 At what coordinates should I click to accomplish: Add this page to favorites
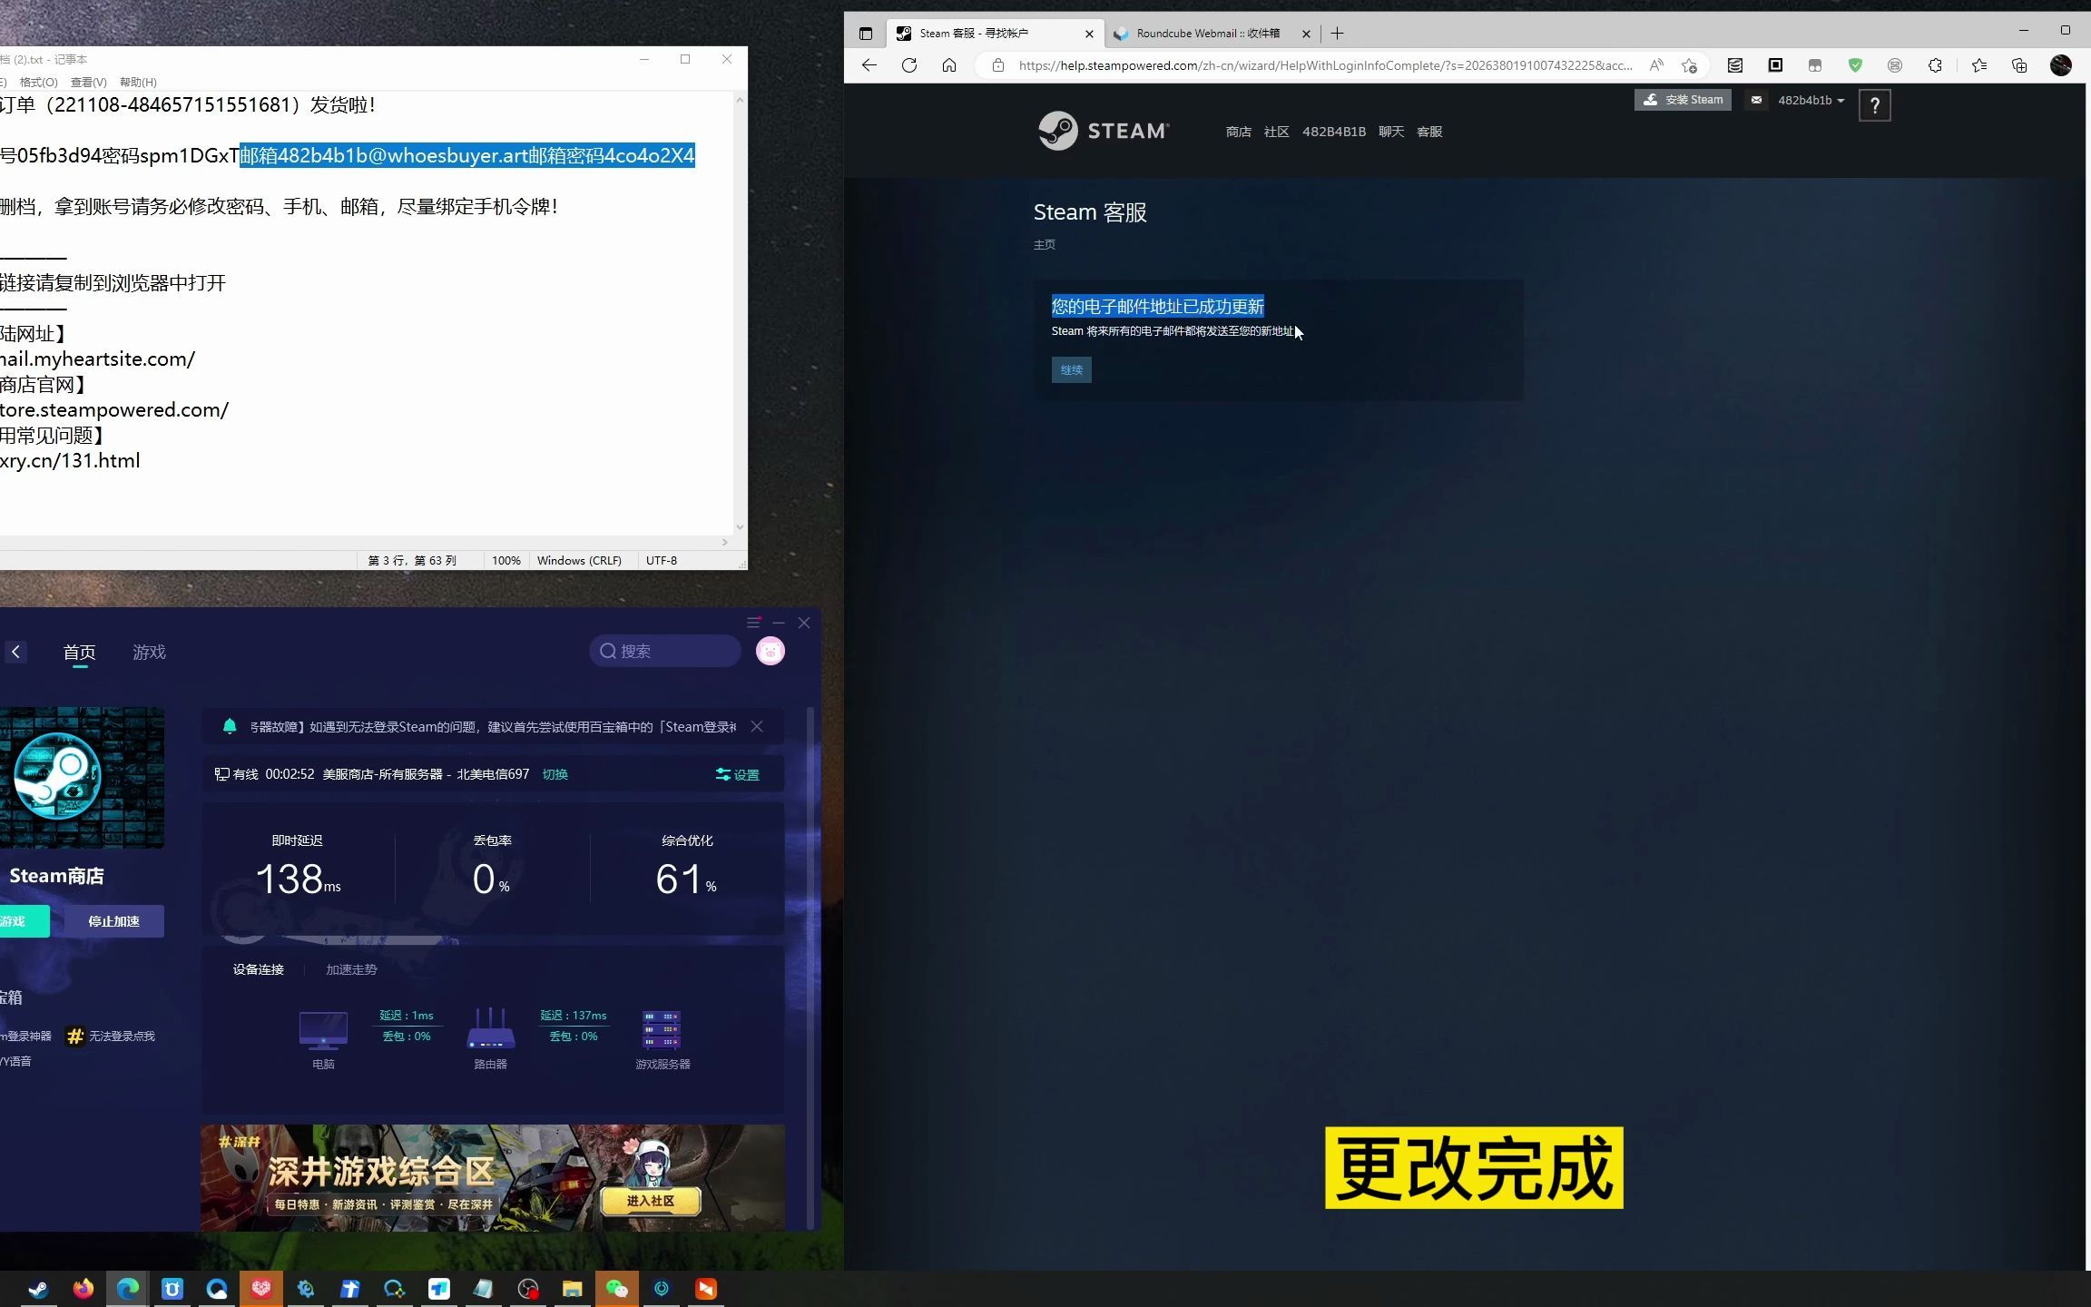[x=1689, y=65]
